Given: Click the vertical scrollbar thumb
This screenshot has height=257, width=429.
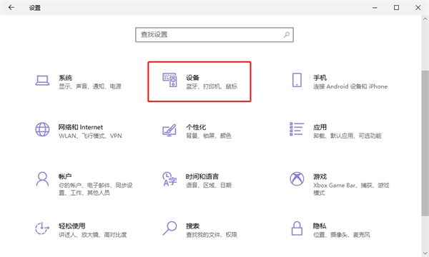Looking at the screenshot, I should 425,143.
